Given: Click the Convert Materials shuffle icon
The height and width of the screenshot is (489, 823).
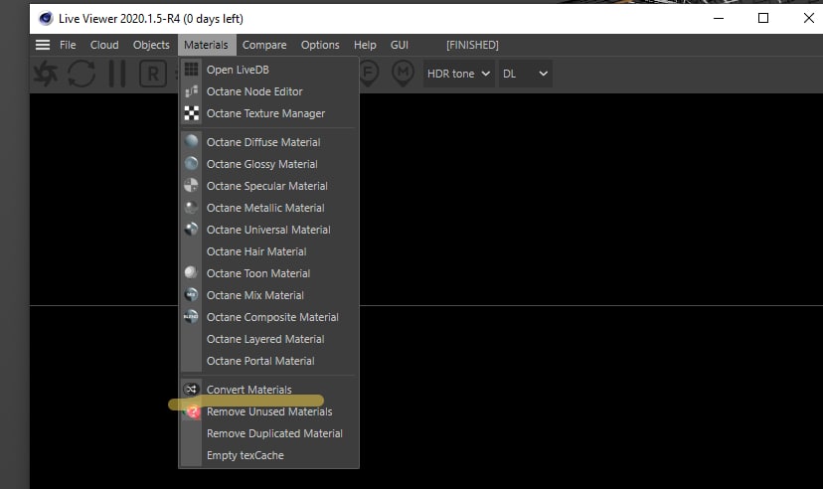Looking at the screenshot, I should pos(192,390).
